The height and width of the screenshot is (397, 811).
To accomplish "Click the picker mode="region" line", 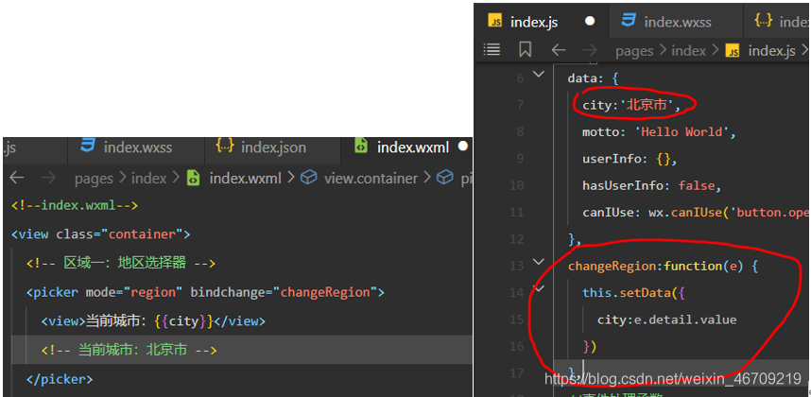I will (x=206, y=292).
